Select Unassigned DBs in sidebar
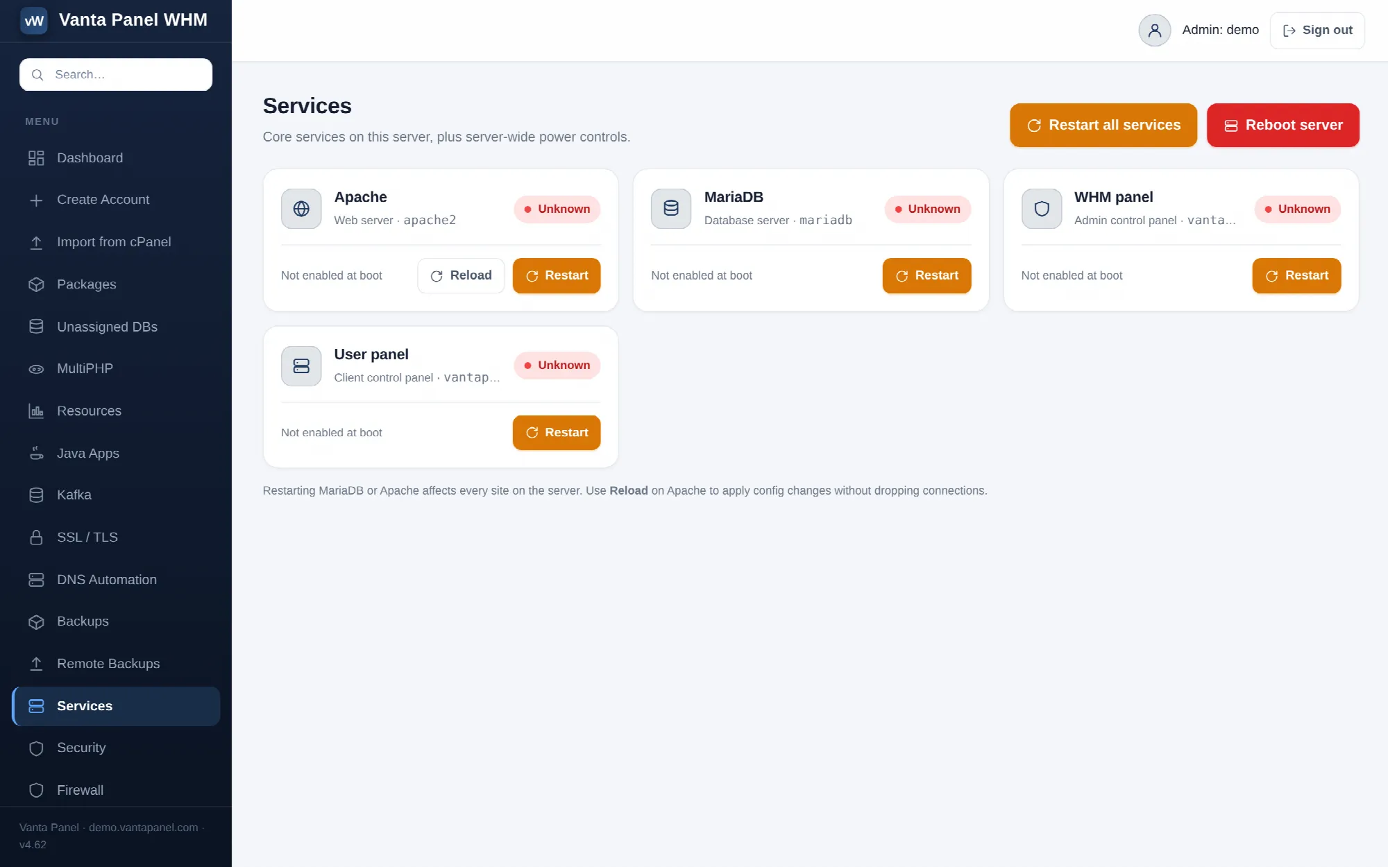This screenshot has width=1388, height=867. (x=116, y=327)
